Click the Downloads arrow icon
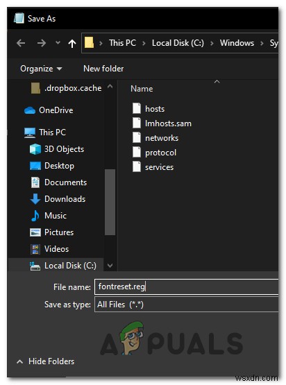The image size is (286, 385). (x=35, y=199)
